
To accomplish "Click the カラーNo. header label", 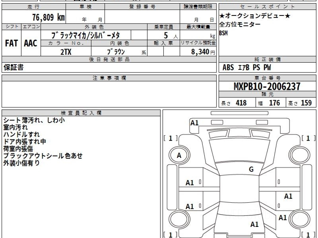I will [x=66, y=43].
